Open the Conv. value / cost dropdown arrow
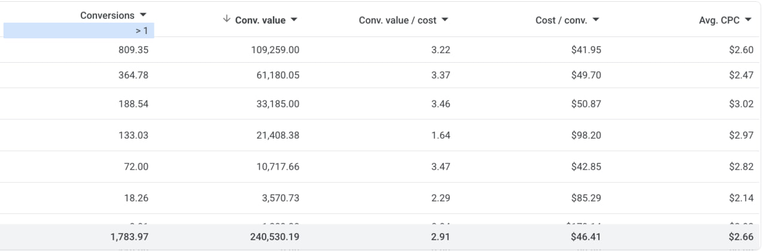Viewport: 766px width, 251px height. (445, 20)
